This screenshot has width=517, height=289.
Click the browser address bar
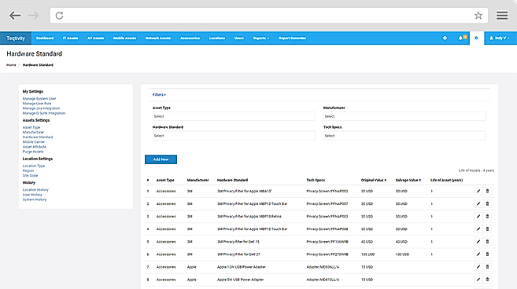(x=268, y=16)
